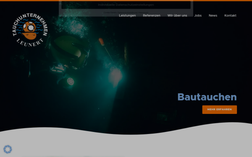Click the Bautauchen heading
252x157 pixels.
[x=207, y=97]
